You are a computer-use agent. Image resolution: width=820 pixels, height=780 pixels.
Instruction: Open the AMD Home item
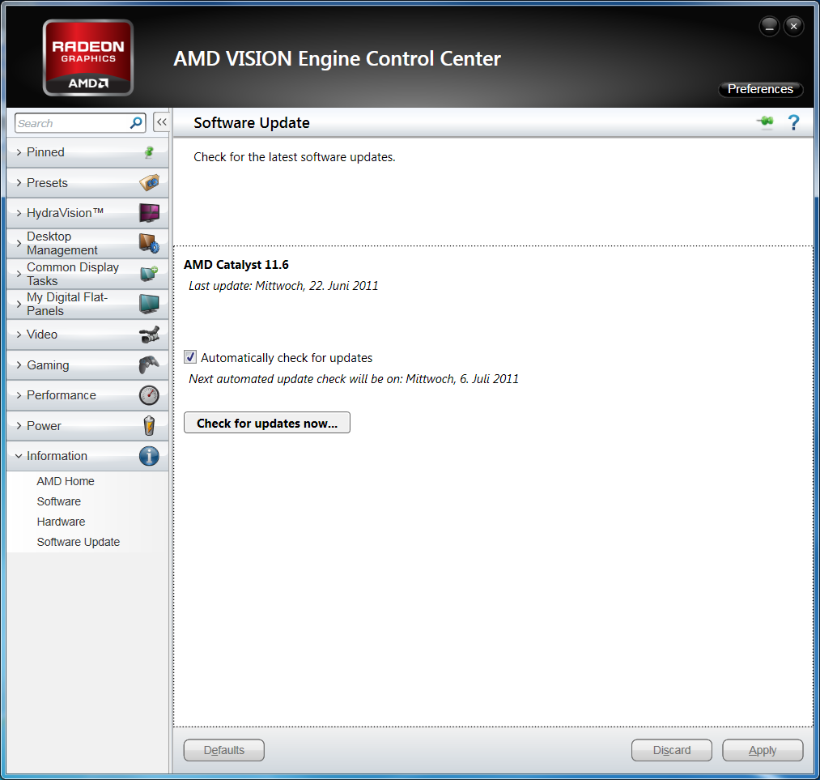(x=66, y=481)
